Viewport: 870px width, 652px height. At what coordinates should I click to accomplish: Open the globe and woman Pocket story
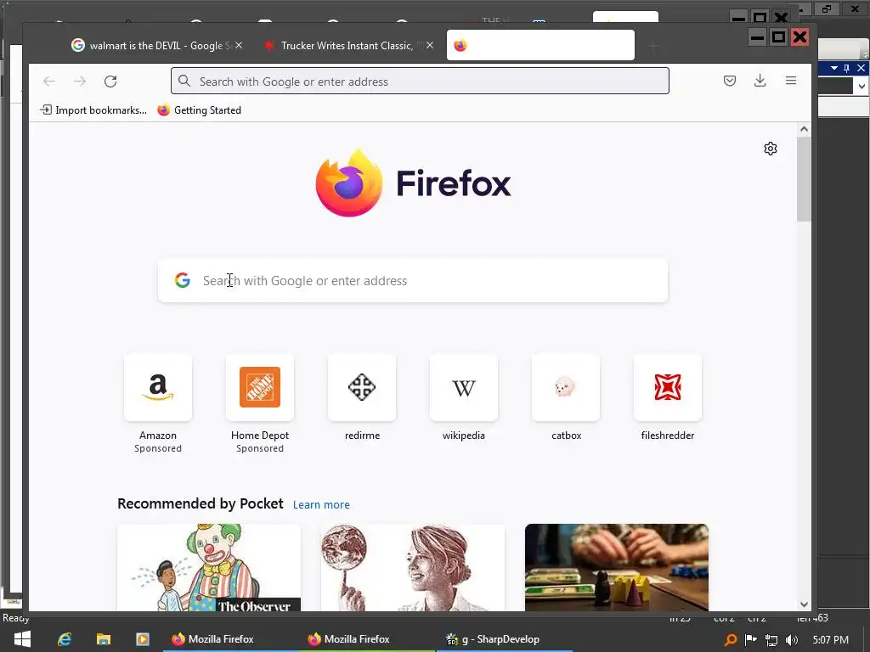[413, 567]
